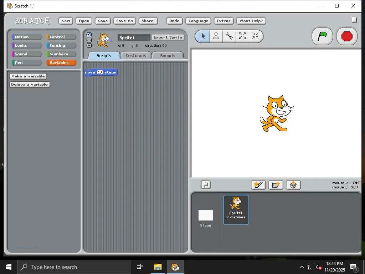Click Make a variable
This screenshot has width=365, height=274.
(x=28, y=76)
